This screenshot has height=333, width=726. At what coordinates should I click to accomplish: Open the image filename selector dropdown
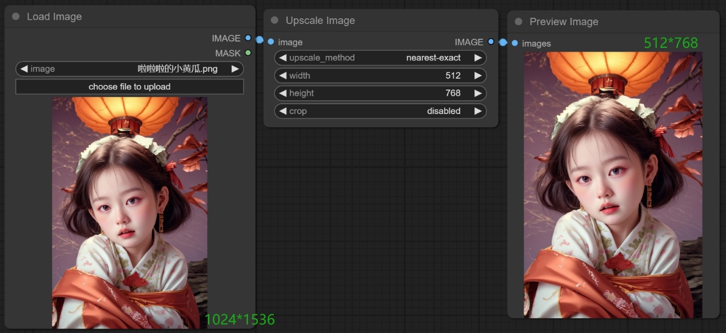pyautogui.click(x=129, y=69)
